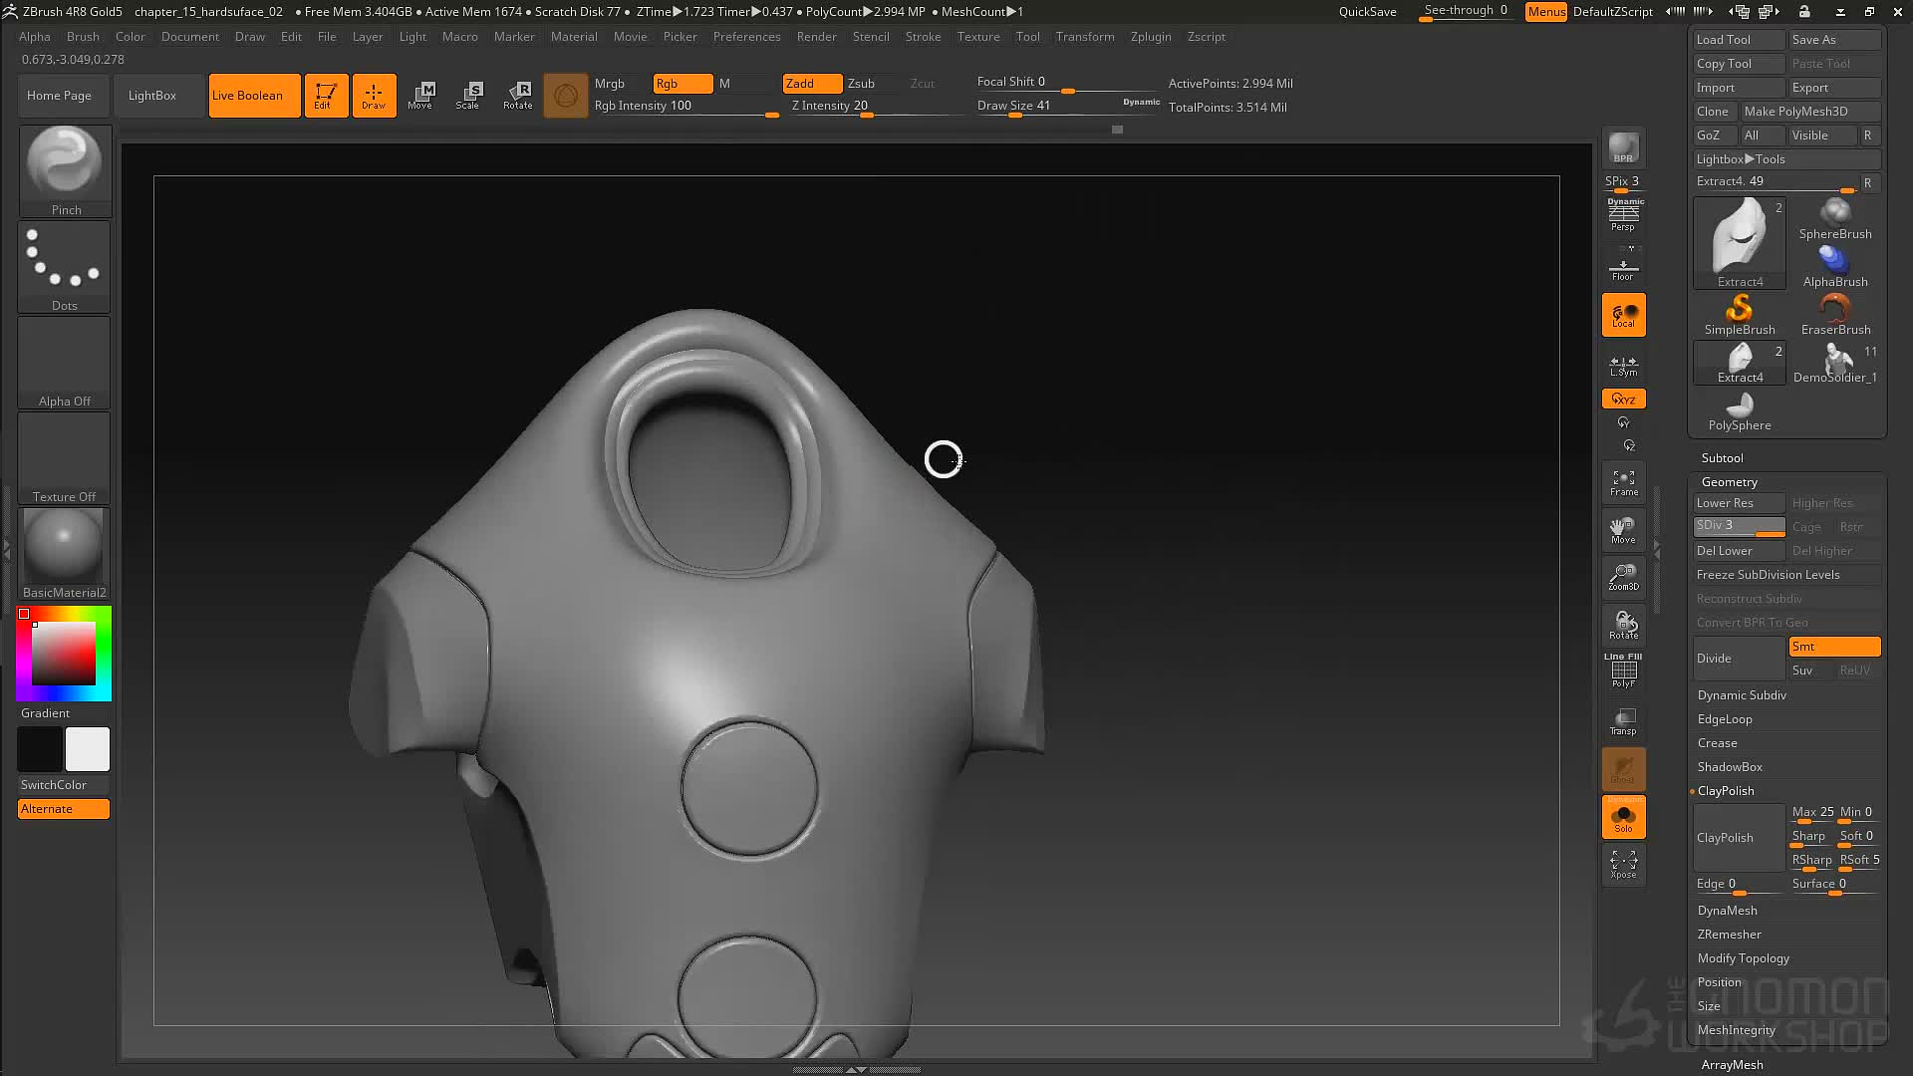Activate the Scale tool icon

pos(468,96)
